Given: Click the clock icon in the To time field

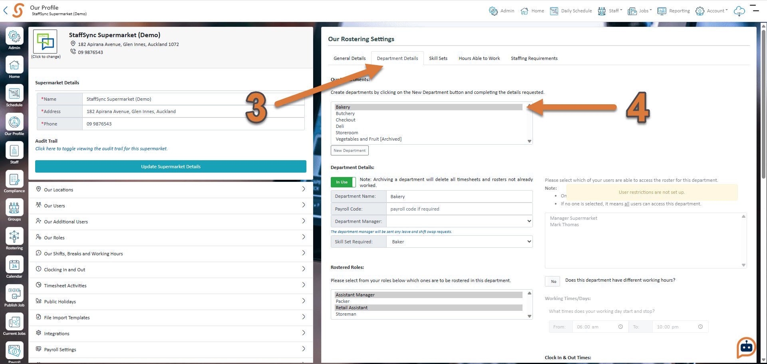Looking at the screenshot, I should point(700,327).
